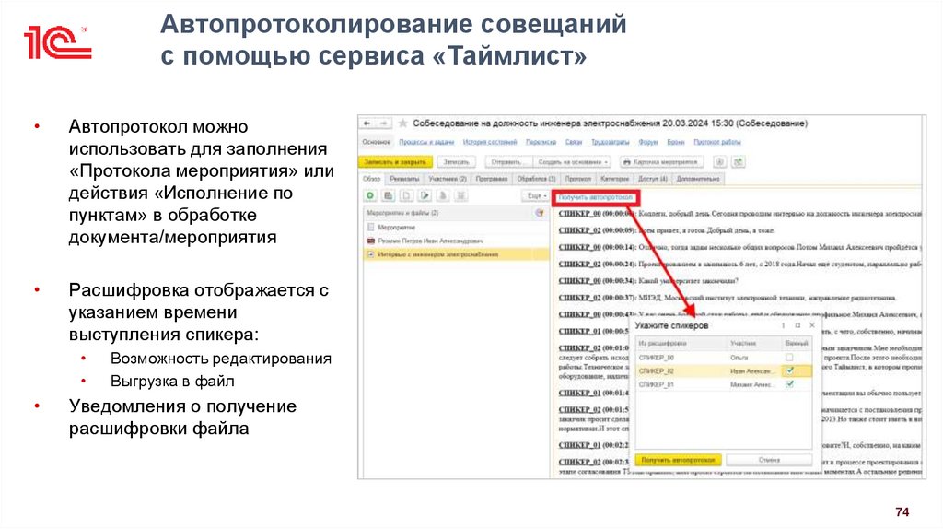This screenshot has width=943, height=529.
Task: Open the Дополнительно tab
Action: (698, 179)
